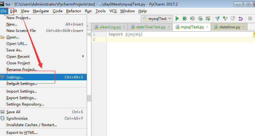
Task: Open the Edit menu
Action: (x=14, y=11)
